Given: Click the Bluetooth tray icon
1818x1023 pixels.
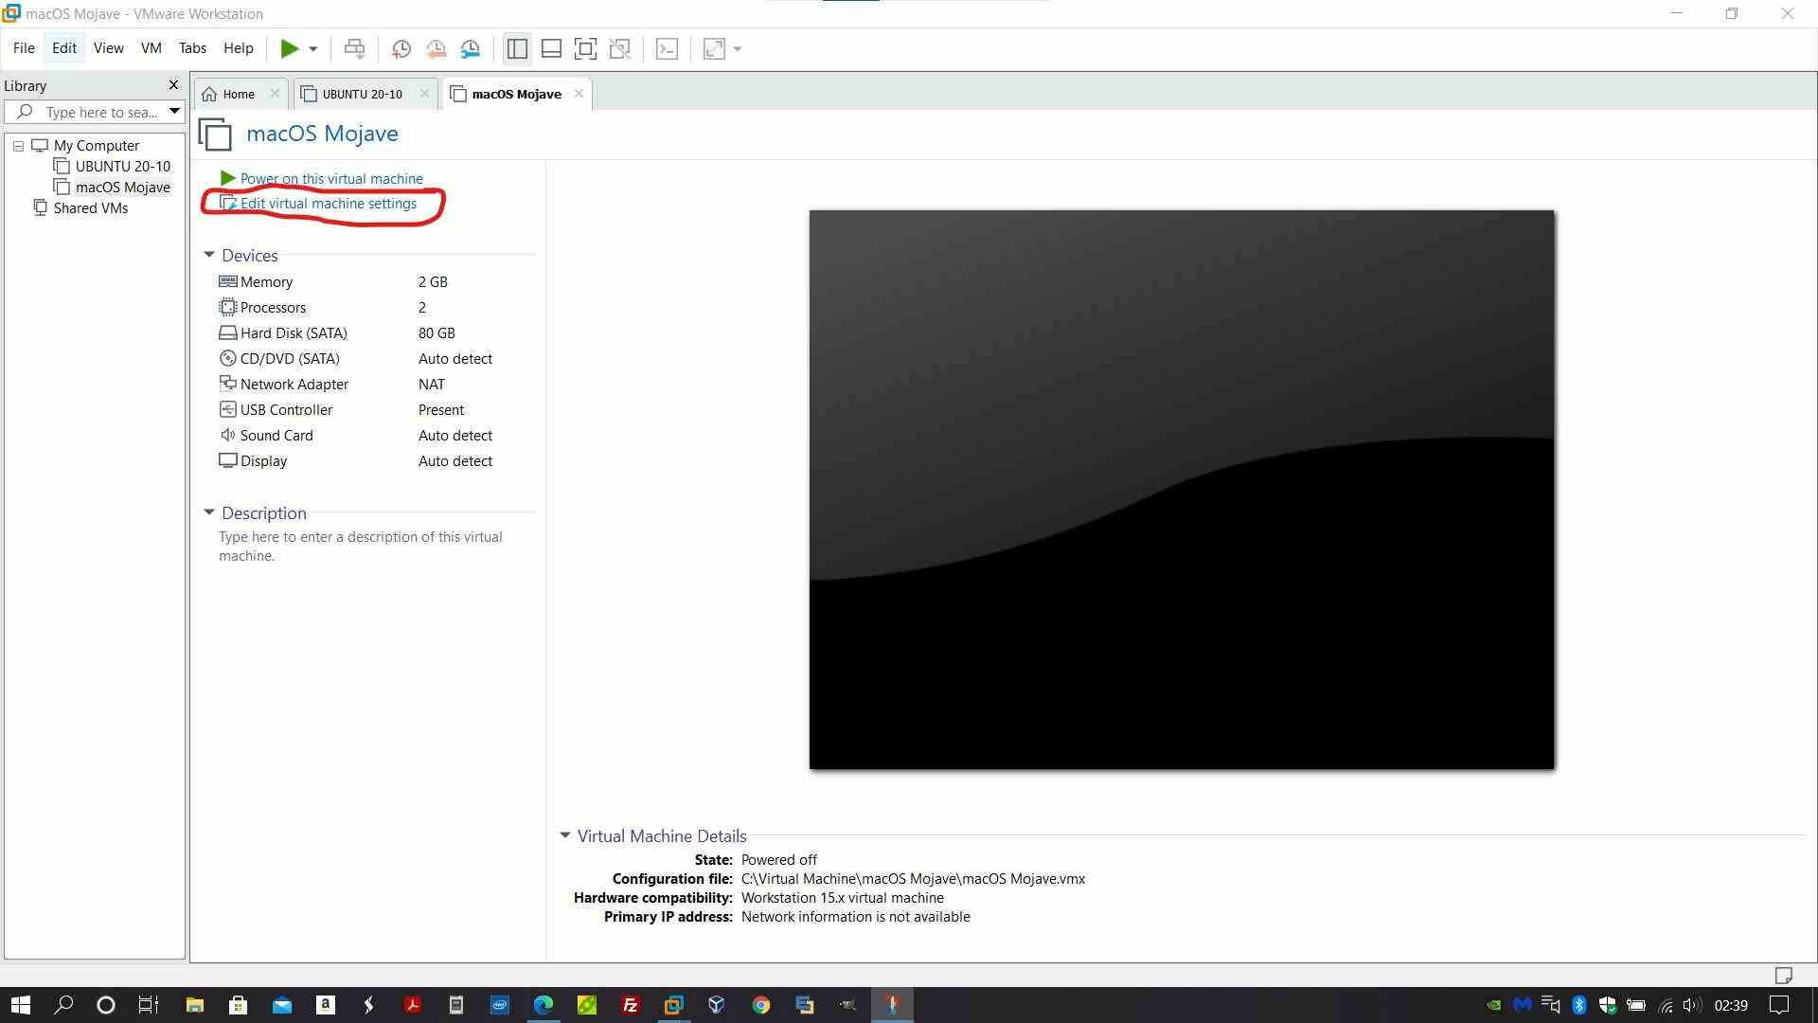Looking at the screenshot, I should coord(1579,1005).
